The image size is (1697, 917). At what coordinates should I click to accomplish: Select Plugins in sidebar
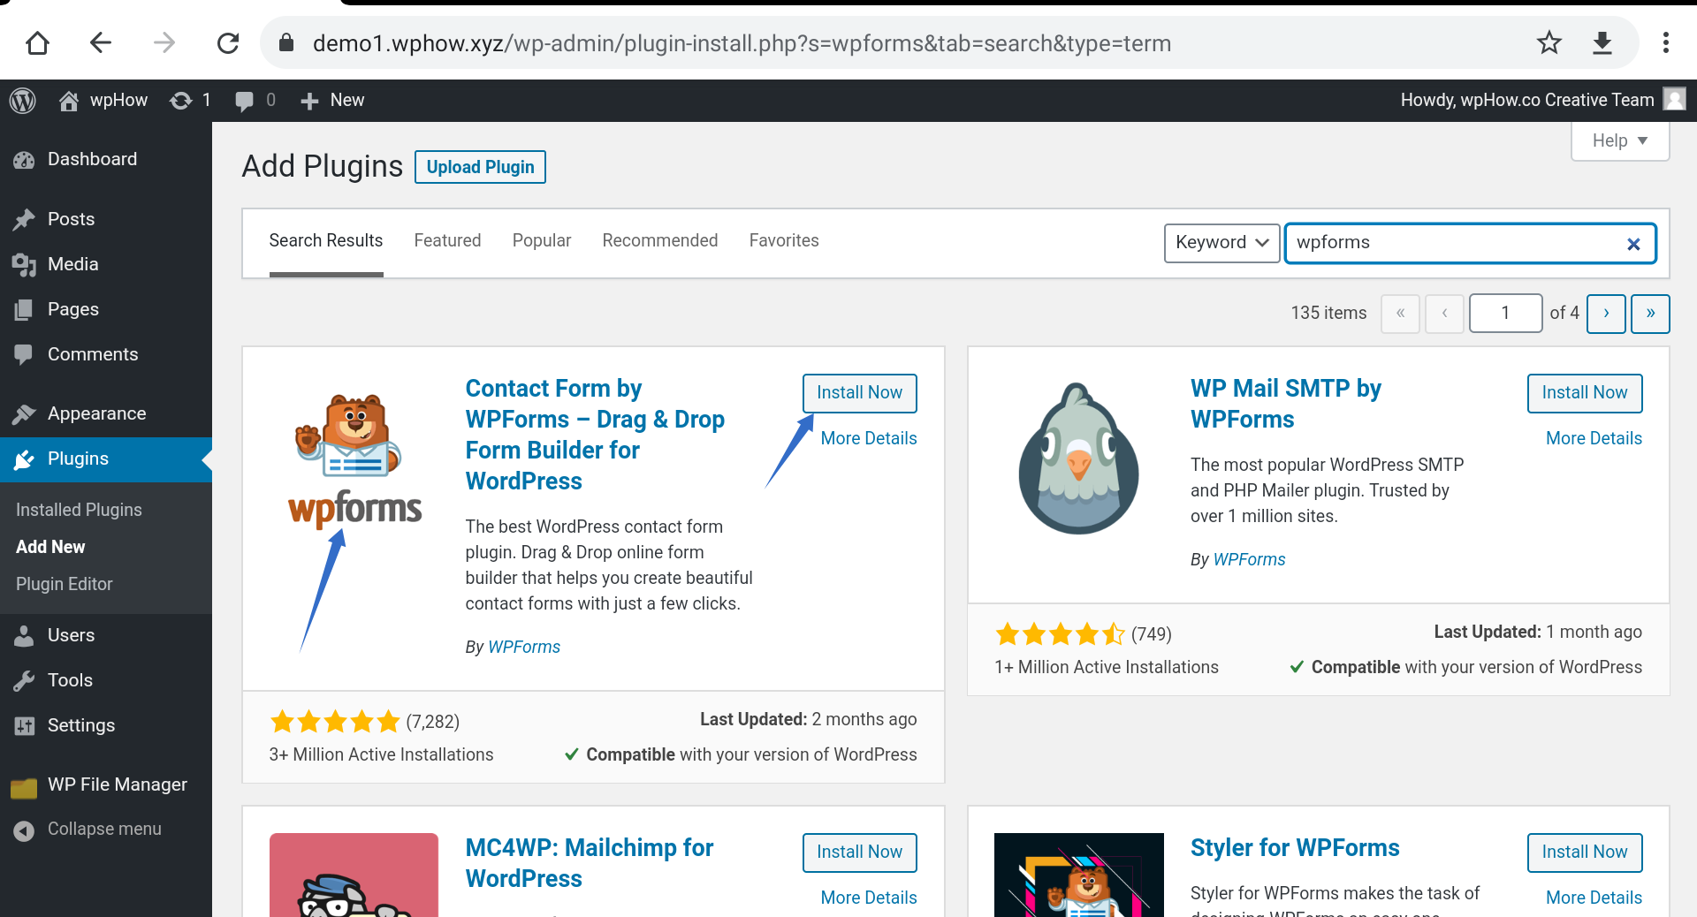106,459
